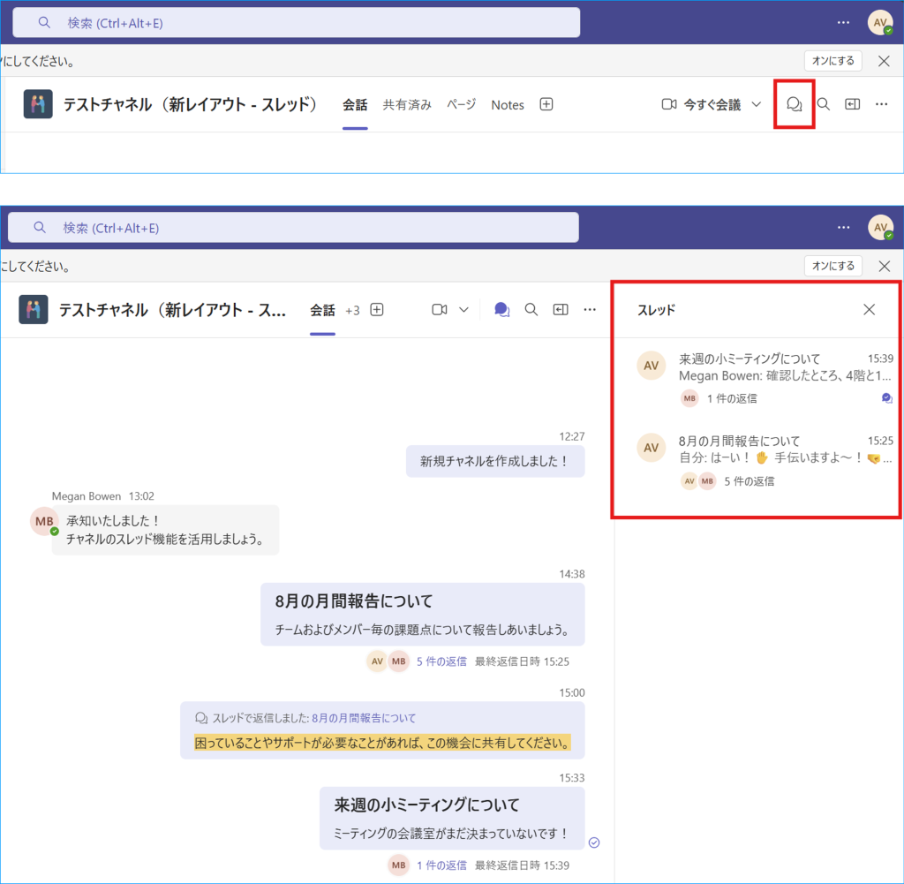Image resolution: width=904 pixels, height=884 pixels.
Task: Switch to 共有済み tab
Action: 407,105
